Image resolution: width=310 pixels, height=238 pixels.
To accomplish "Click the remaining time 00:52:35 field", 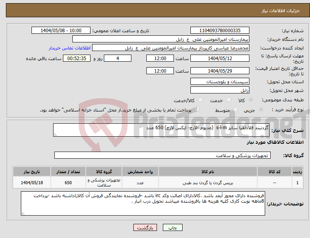I will 77,59.
